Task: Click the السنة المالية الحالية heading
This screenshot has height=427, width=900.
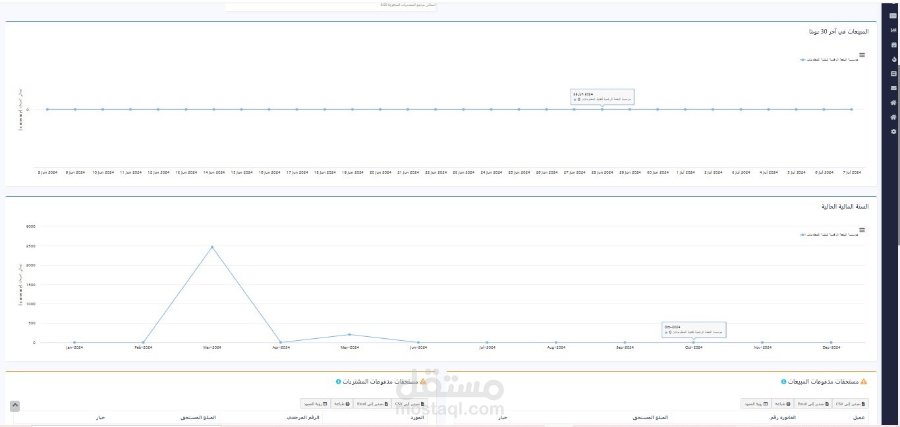Action: click(x=845, y=207)
